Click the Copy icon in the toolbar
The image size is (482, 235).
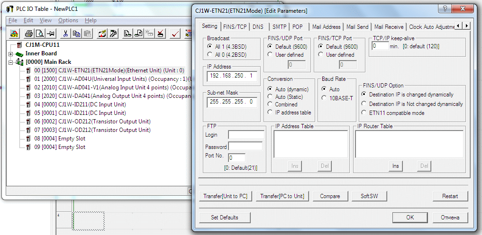[x=77, y=34]
